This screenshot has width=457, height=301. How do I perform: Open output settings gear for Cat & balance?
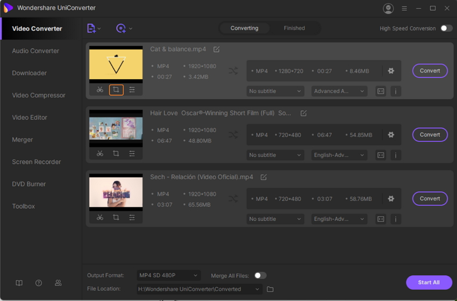point(391,71)
